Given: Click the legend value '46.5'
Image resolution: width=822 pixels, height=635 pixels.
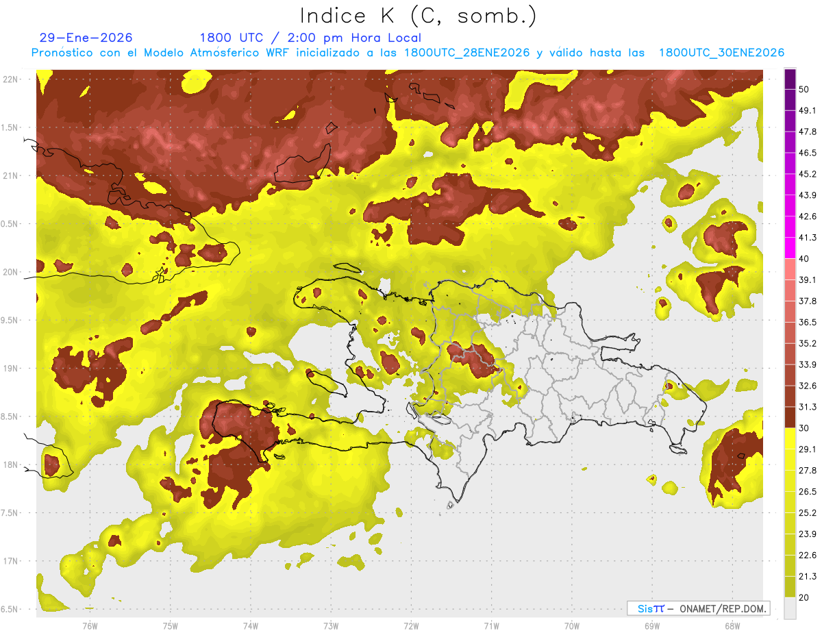Looking at the screenshot, I should coord(808,153).
